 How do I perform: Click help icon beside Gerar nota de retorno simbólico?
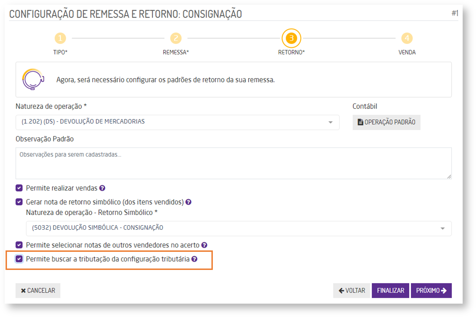188,202
